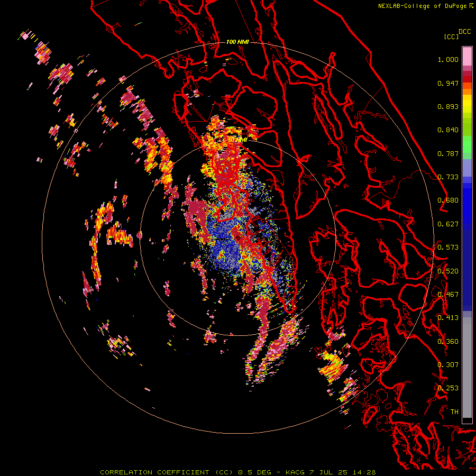Click the TH threshold label
476x476 pixels.
point(454,412)
